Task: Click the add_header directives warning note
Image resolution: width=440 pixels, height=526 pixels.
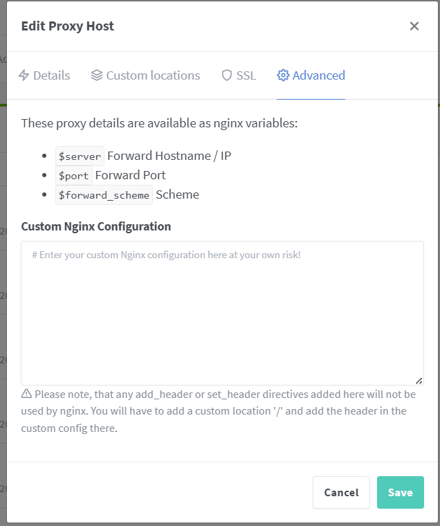Action: tap(219, 411)
